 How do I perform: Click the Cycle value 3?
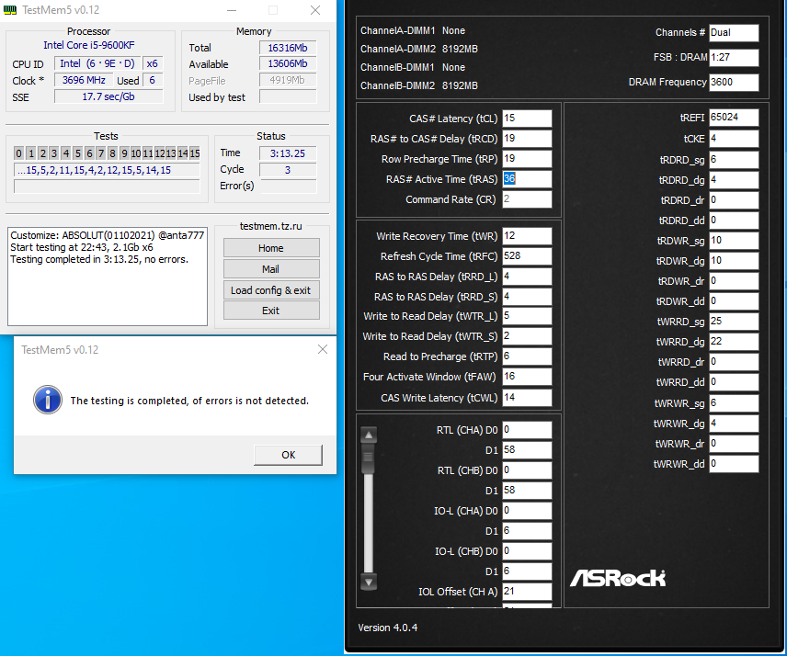pyautogui.click(x=288, y=170)
